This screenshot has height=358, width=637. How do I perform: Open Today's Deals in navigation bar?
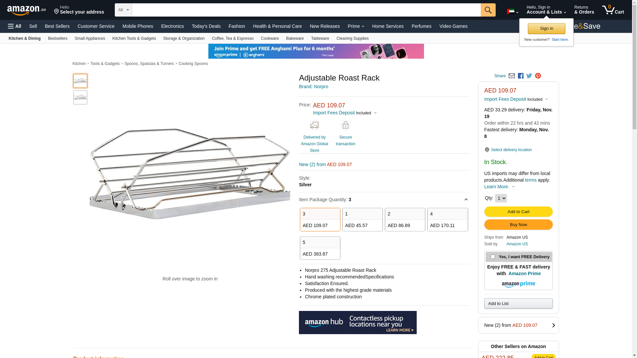pos(206,26)
